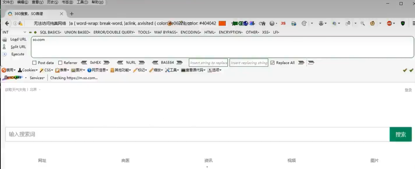Click the Adblock Plus ABP icon
The width and height of the screenshot is (415, 169).
click(390, 23)
